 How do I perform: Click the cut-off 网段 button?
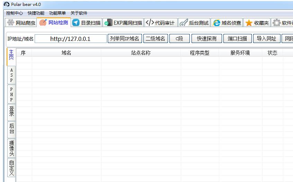coord(287,38)
